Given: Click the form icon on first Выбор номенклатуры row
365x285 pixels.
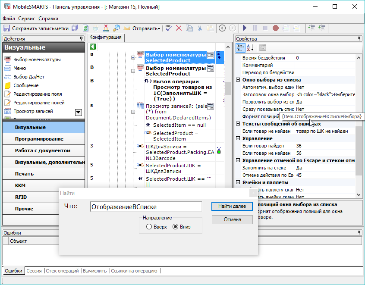Looking at the screenshot, I should pos(211,55).
